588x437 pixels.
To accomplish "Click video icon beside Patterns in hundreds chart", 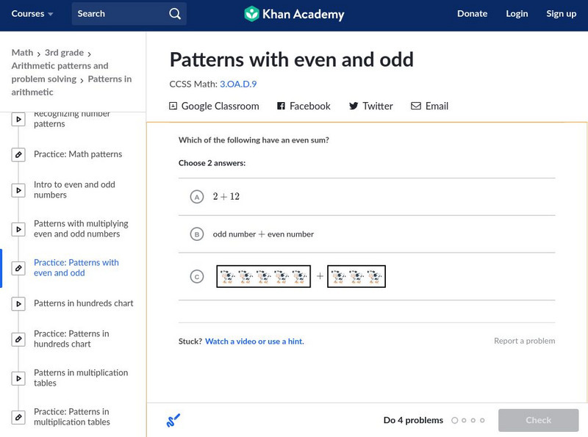I will point(18,303).
